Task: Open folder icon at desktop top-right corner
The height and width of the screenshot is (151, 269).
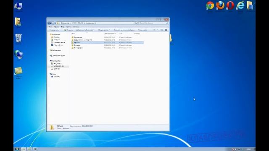Action: tap(250, 5)
